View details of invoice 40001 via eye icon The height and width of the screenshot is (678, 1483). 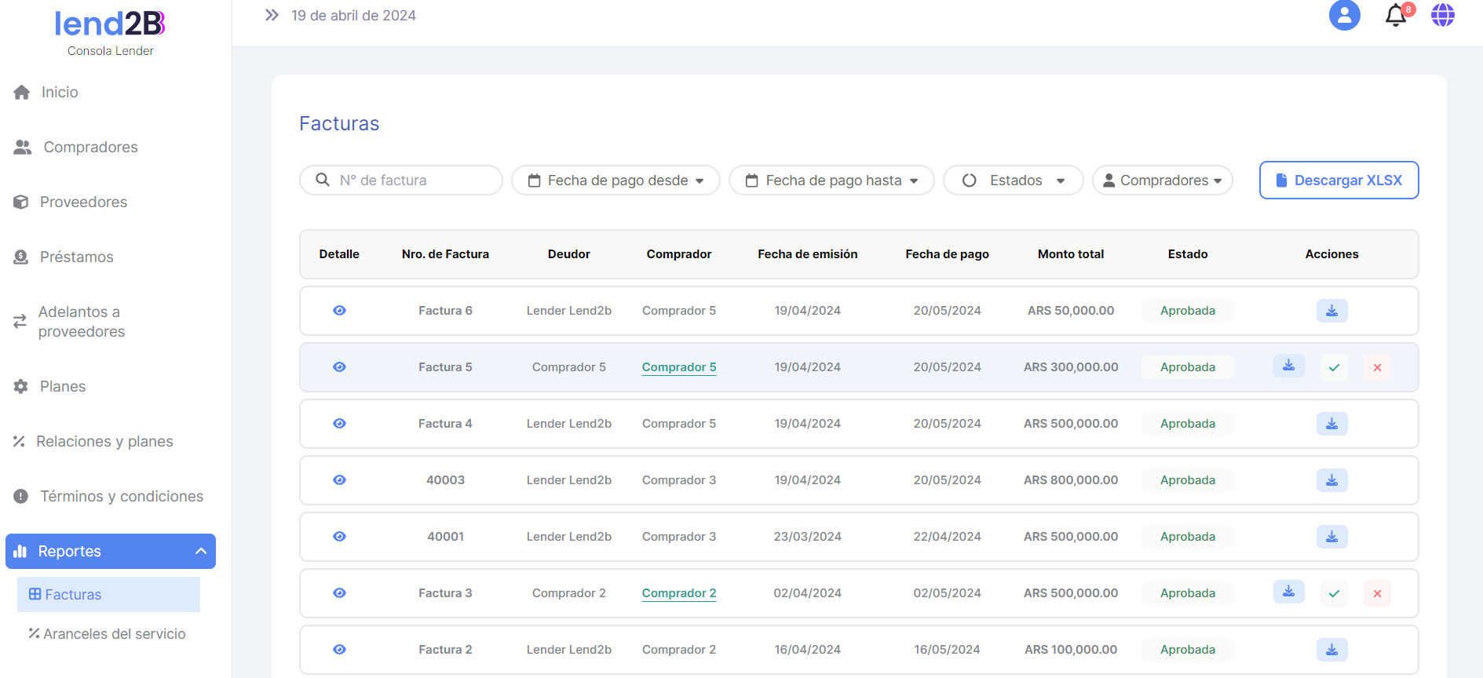coord(339,537)
